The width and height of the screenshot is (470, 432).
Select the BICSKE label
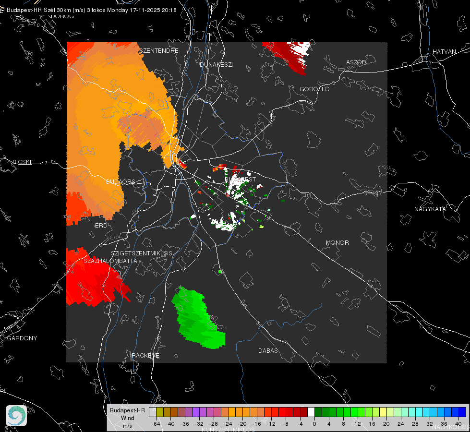point(23,162)
